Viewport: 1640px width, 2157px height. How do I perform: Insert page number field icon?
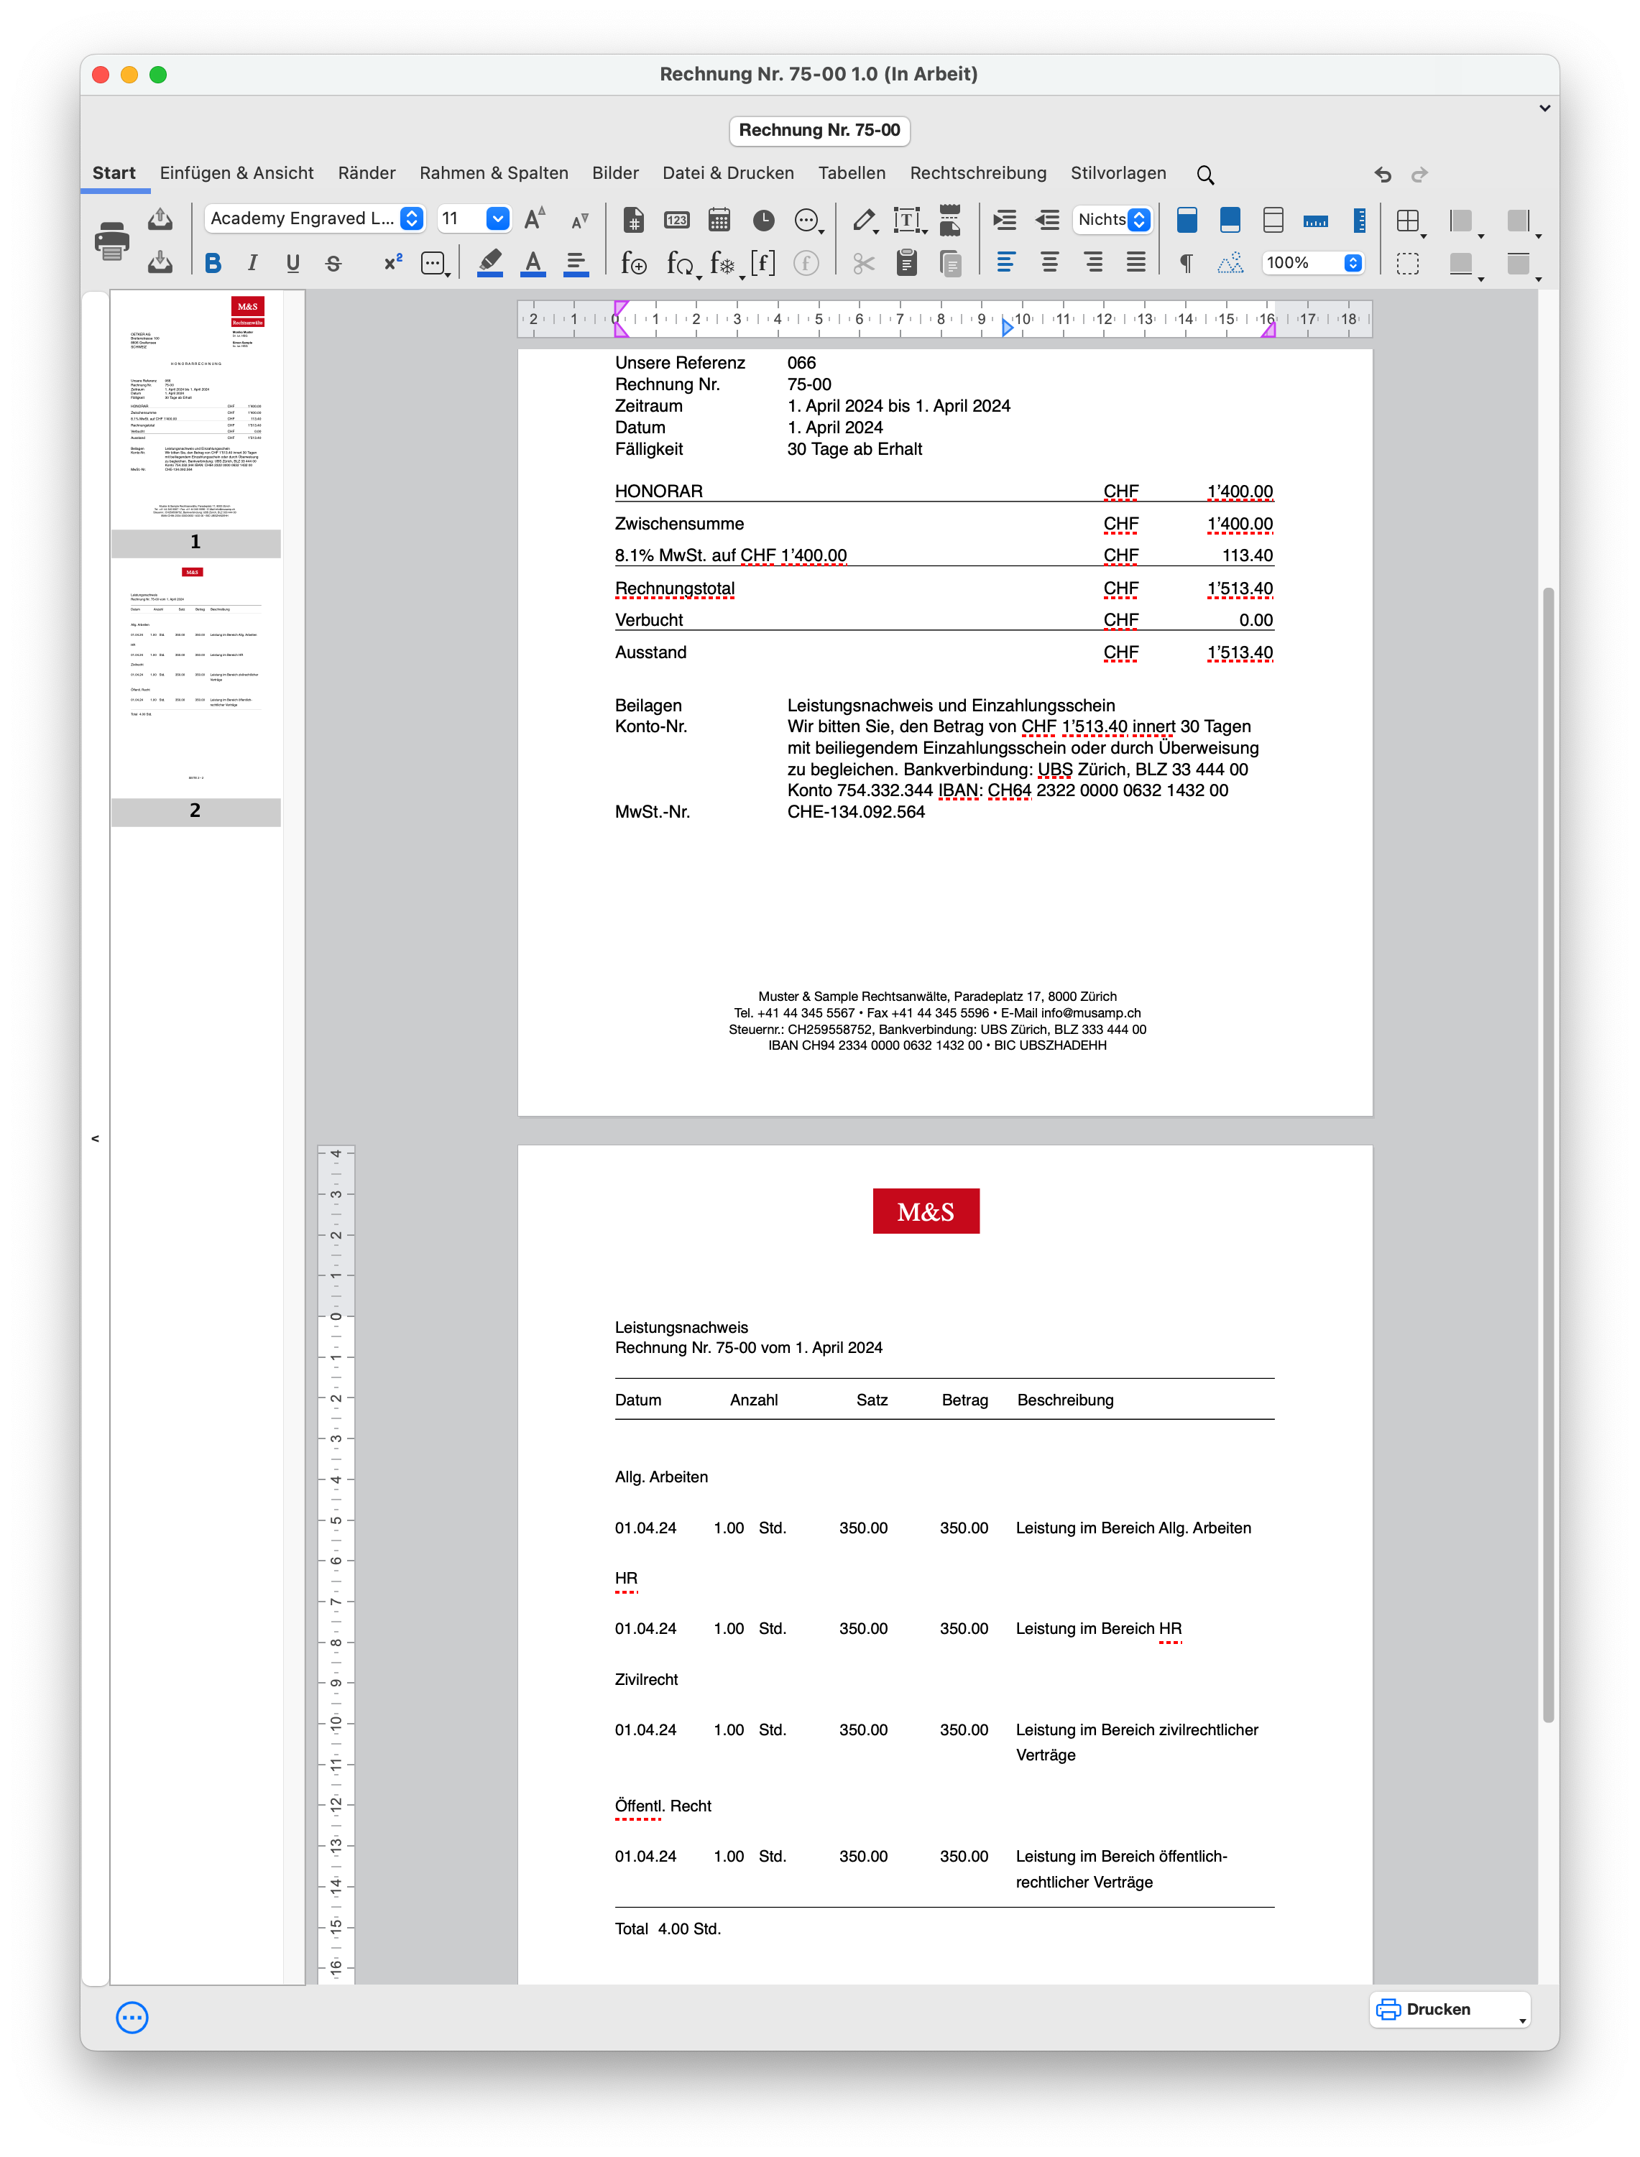point(634,220)
